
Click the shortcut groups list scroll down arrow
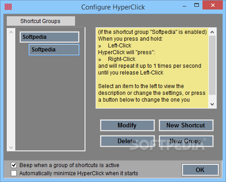(11, 147)
